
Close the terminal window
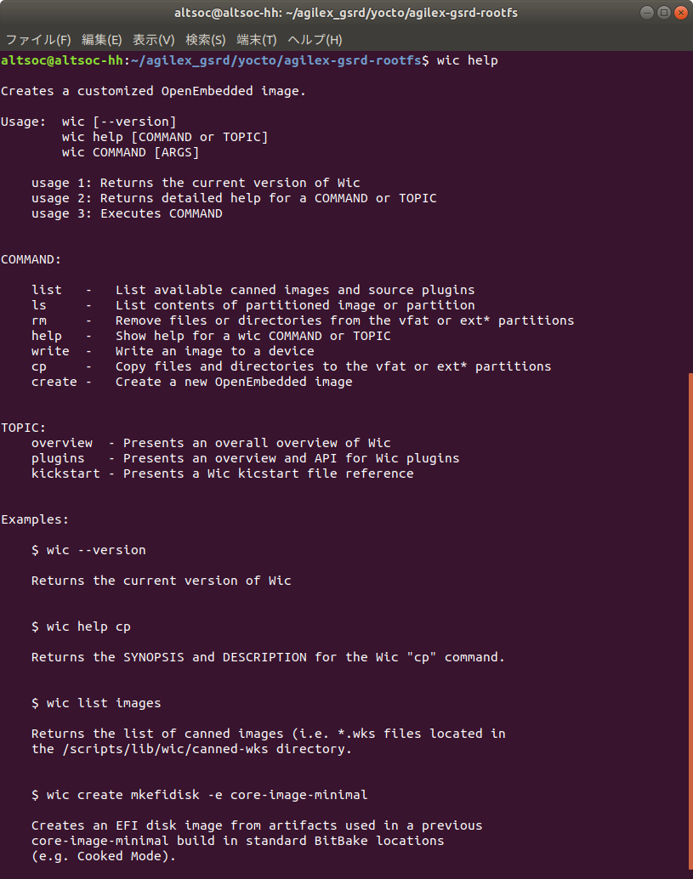(681, 13)
